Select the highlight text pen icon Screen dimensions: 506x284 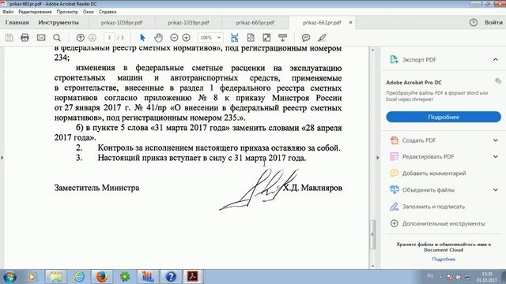click(322, 38)
